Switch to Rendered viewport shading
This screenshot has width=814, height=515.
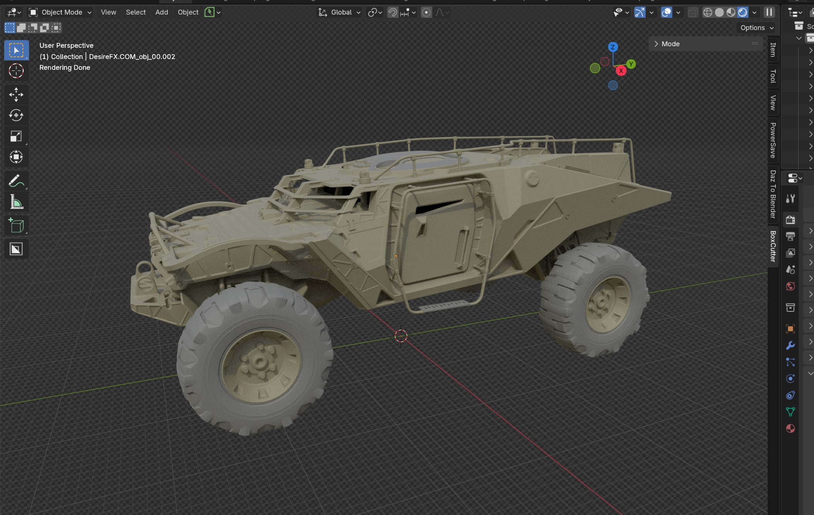(742, 12)
